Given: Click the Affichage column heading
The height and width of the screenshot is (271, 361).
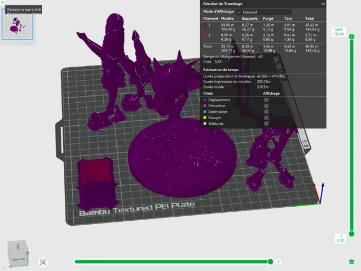Looking at the screenshot, I should tap(271, 93).
